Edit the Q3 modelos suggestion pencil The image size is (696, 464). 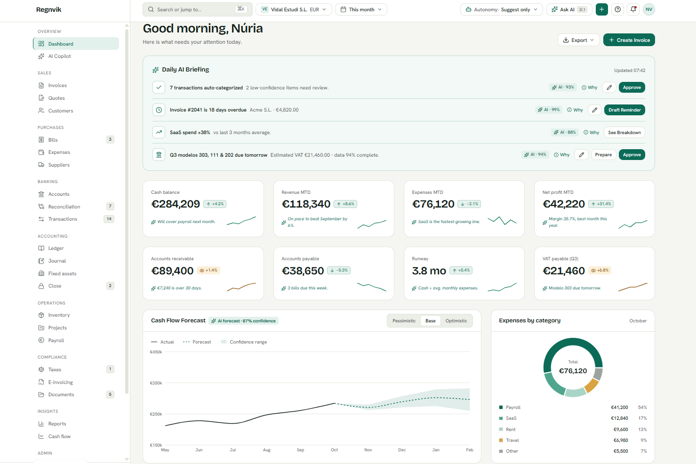(x=582, y=155)
